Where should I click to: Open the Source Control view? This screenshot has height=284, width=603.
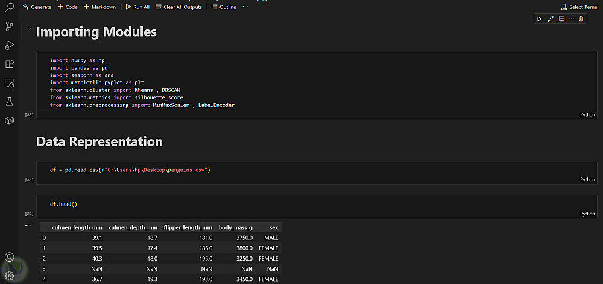(x=9, y=26)
